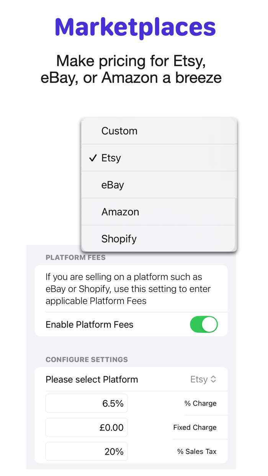Click the % Charge label
Screen dimensions: 268x476
[x=201, y=403]
